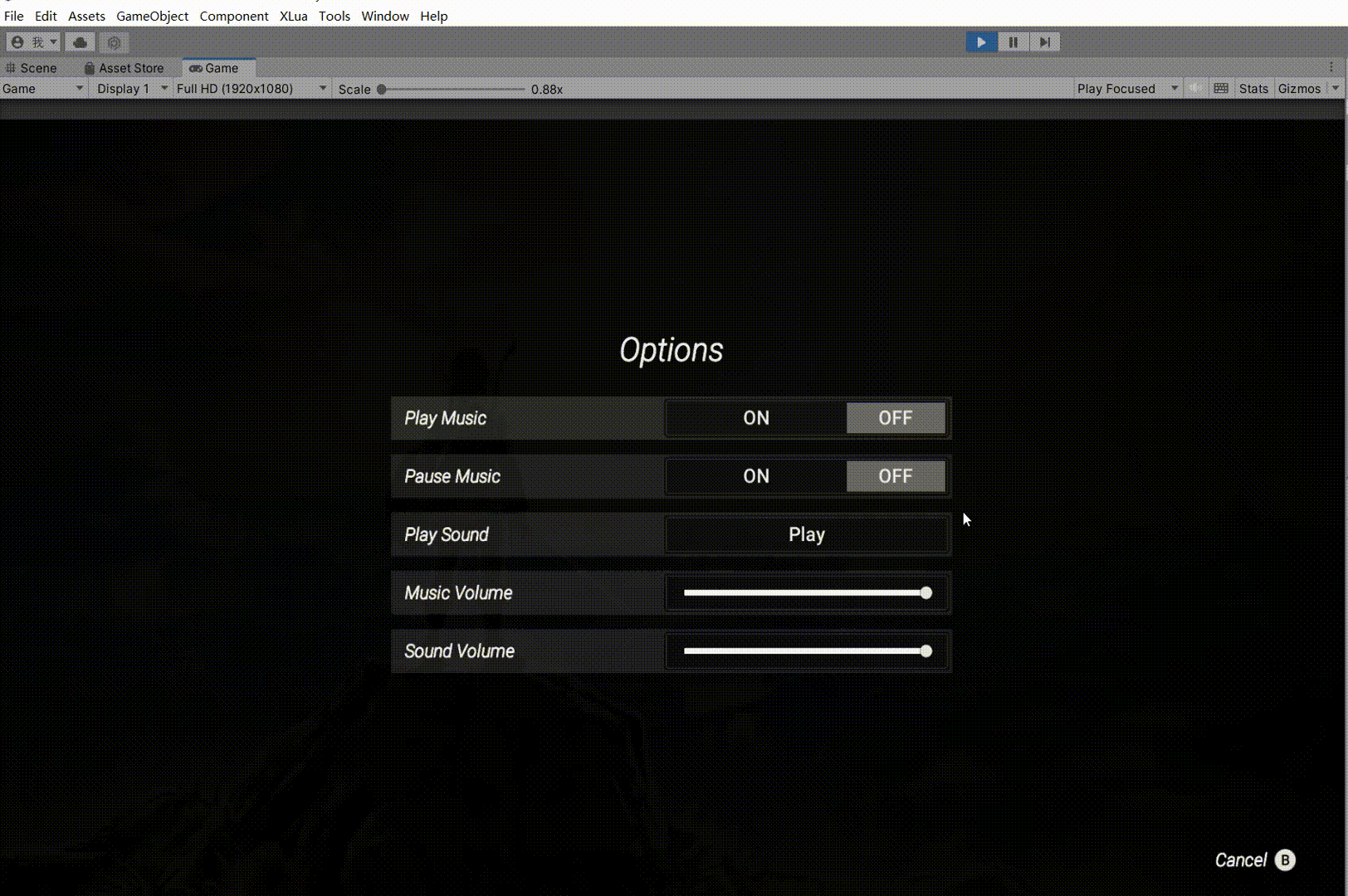Pause the running game

click(x=1013, y=41)
